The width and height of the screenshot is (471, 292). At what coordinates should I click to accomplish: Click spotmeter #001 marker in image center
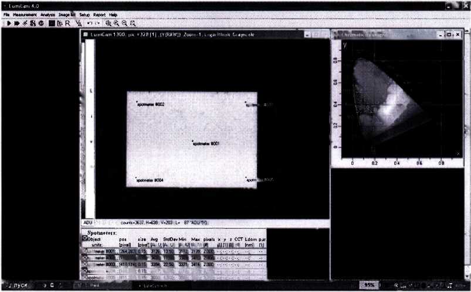tap(192, 141)
